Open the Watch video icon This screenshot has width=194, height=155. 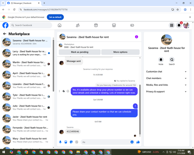tap(96, 25)
